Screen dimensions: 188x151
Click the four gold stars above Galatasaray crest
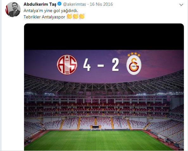pyautogui.click(x=134, y=54)
